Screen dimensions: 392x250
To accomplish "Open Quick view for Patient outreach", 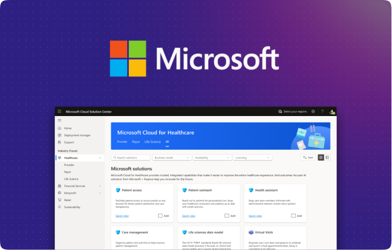I will pos(189,216).
